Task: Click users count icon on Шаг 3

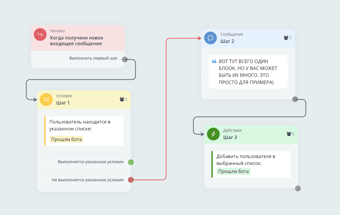Action: [289, 134]
